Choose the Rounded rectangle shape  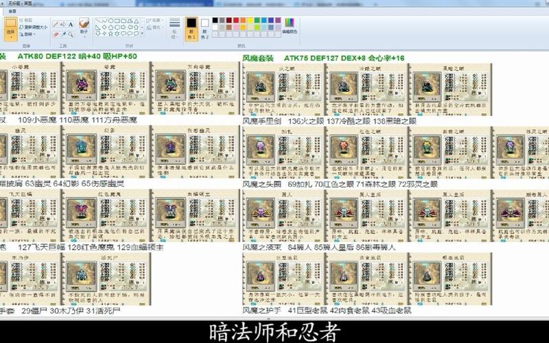click(124, 21)
